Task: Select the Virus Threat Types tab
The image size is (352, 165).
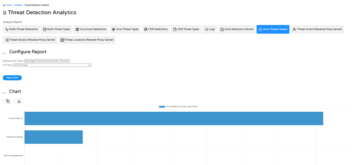Action: pyautogui.click(x=125, y=29)
